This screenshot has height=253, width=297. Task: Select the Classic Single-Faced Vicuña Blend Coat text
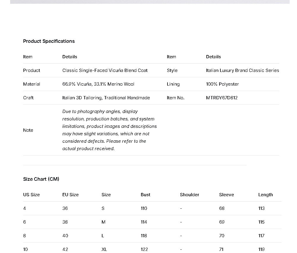click(105, 70)
